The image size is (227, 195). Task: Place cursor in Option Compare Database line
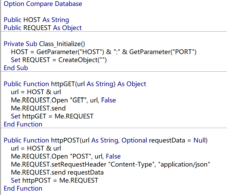tap(43, 4)
